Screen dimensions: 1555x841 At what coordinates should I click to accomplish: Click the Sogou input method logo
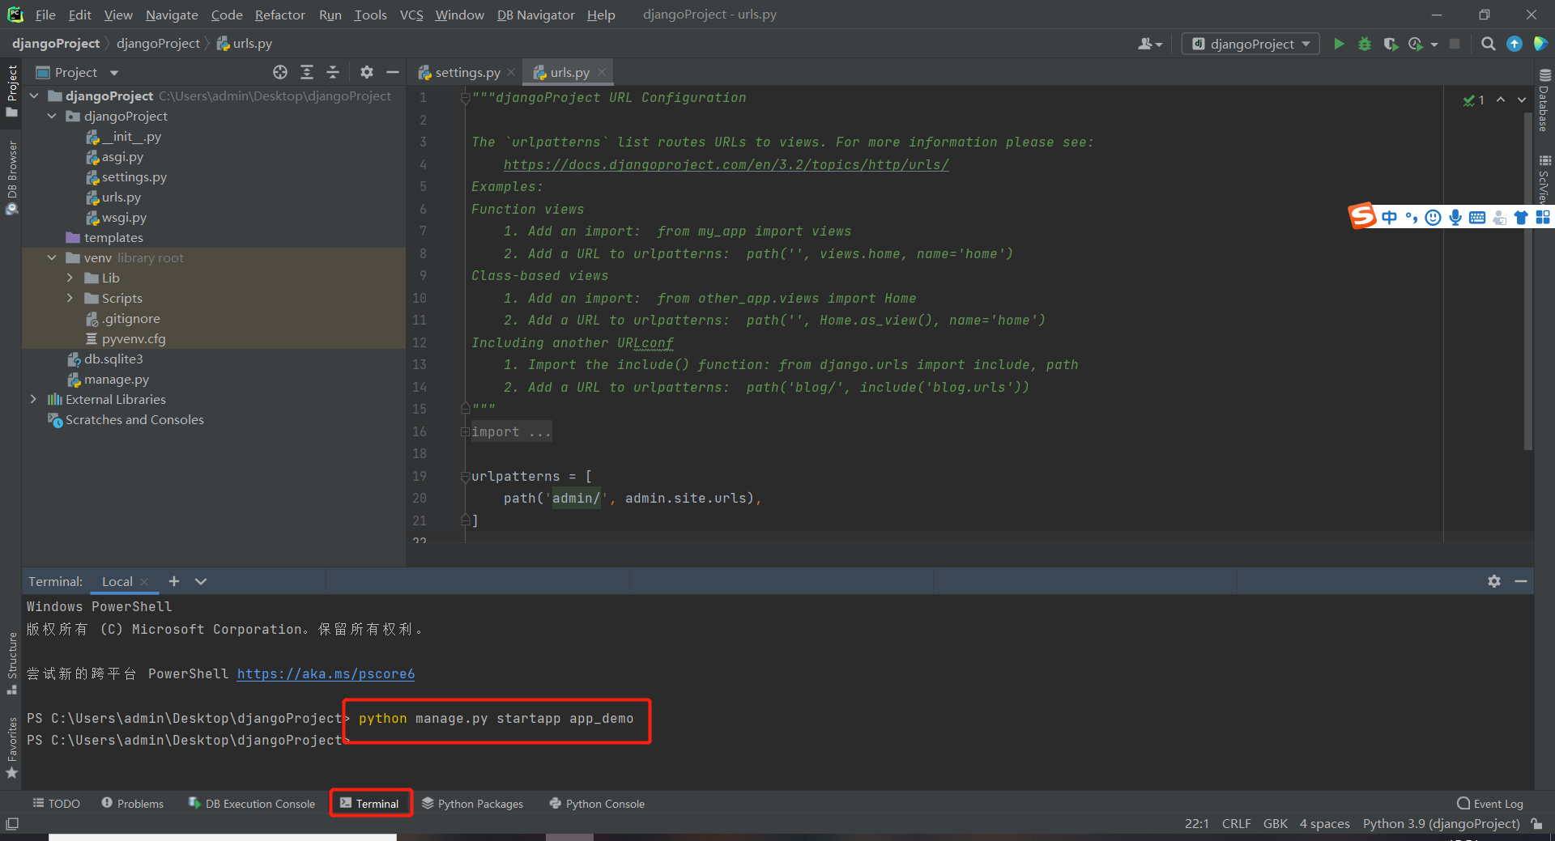[1362, 216]
